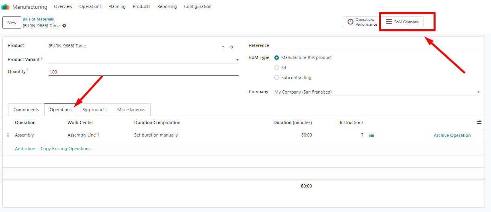Open the Company dropdown
This screenshot has height=212, width=491.
[478, 92]
